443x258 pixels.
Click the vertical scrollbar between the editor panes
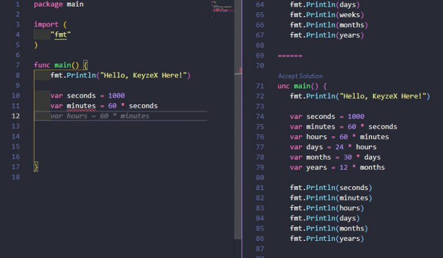(x=239, y=71)
